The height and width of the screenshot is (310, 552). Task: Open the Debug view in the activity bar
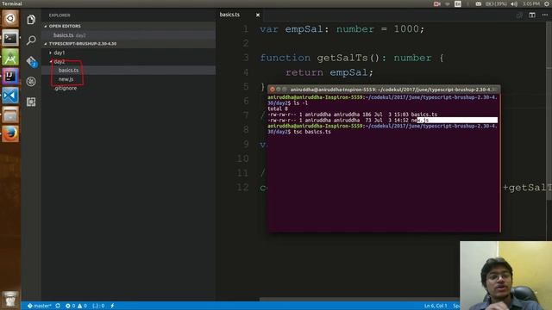pos(31,82)
